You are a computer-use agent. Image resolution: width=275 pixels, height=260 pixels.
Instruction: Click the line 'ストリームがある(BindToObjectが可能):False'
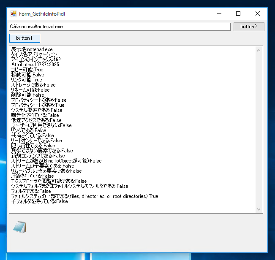click(57, 161)
